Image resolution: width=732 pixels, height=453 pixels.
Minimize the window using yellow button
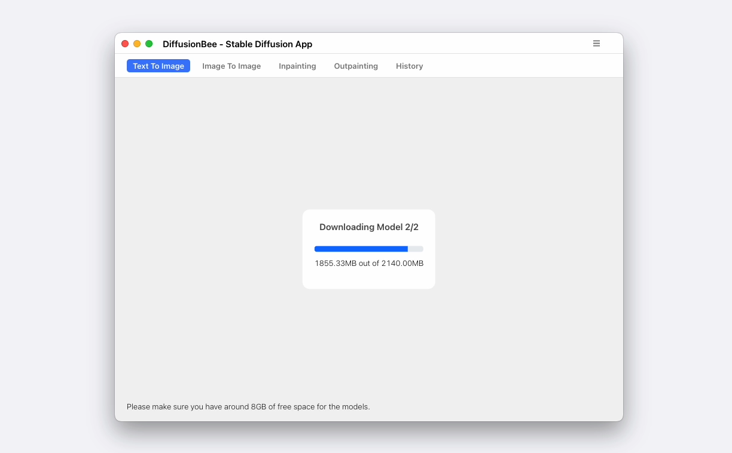(x=137, y=44)
